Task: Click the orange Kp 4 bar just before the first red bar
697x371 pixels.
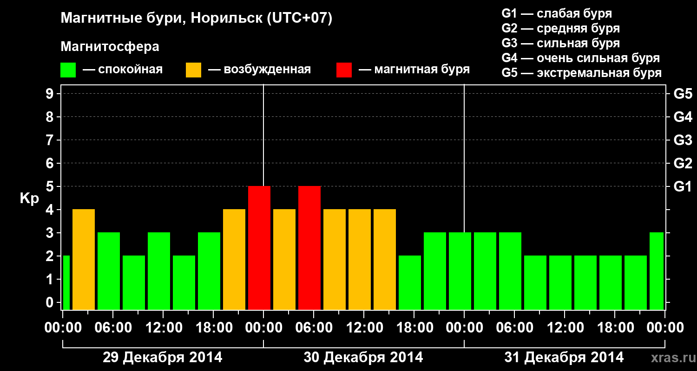Action: pos(234,259)
